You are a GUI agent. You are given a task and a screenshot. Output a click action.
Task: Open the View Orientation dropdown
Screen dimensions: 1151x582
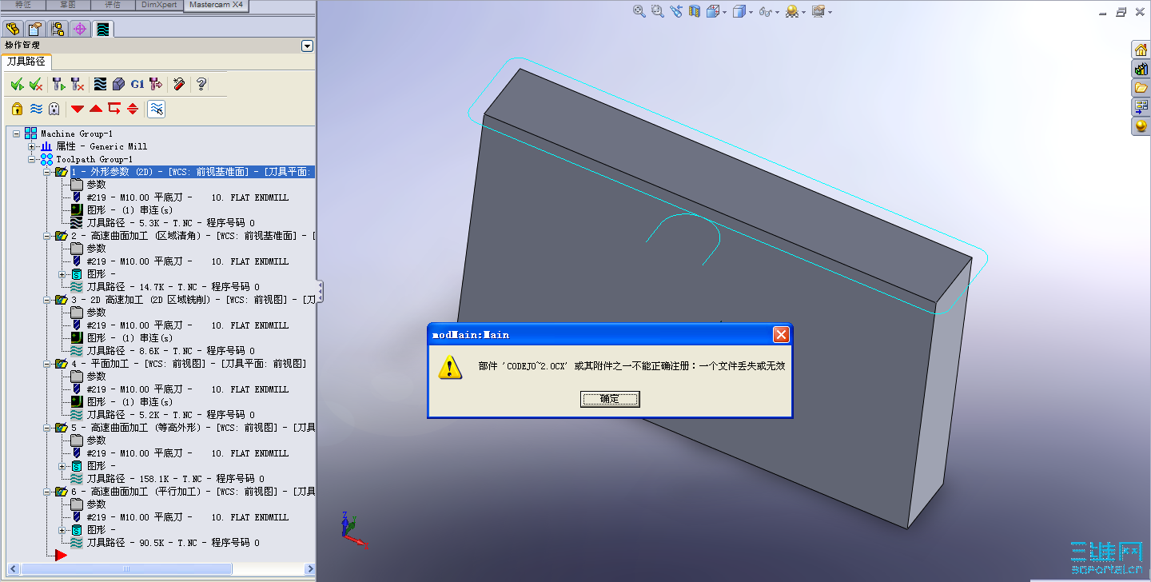(724, 11)
